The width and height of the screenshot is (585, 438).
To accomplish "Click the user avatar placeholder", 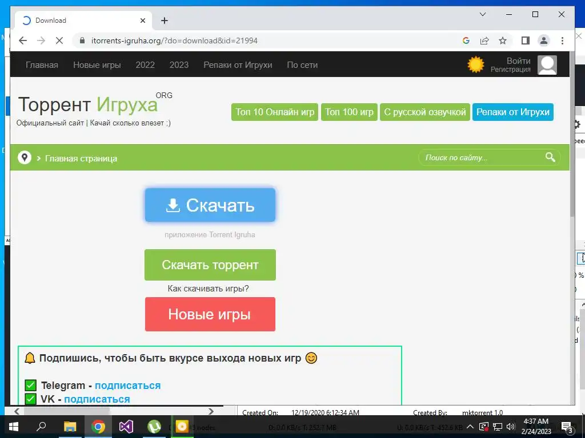I will click(x=547, y=65).
